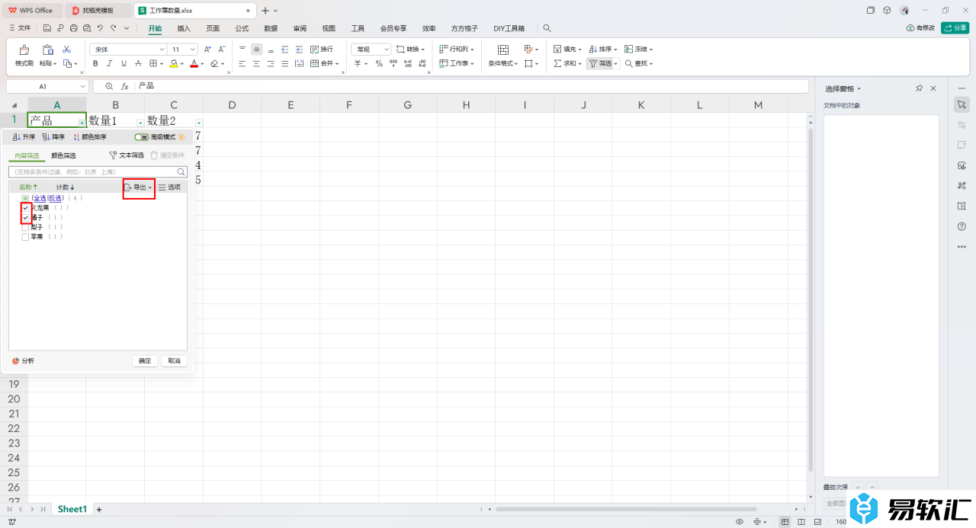Toggle Strikethrough formatting
This screenshot has height=528, width=976.
click(x=139, y=63)
